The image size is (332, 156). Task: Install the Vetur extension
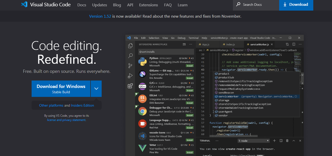click(x=190, y=152)
